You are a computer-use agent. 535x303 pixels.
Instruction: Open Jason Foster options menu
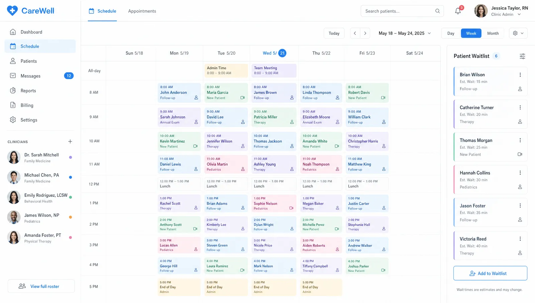coord(520,206)
